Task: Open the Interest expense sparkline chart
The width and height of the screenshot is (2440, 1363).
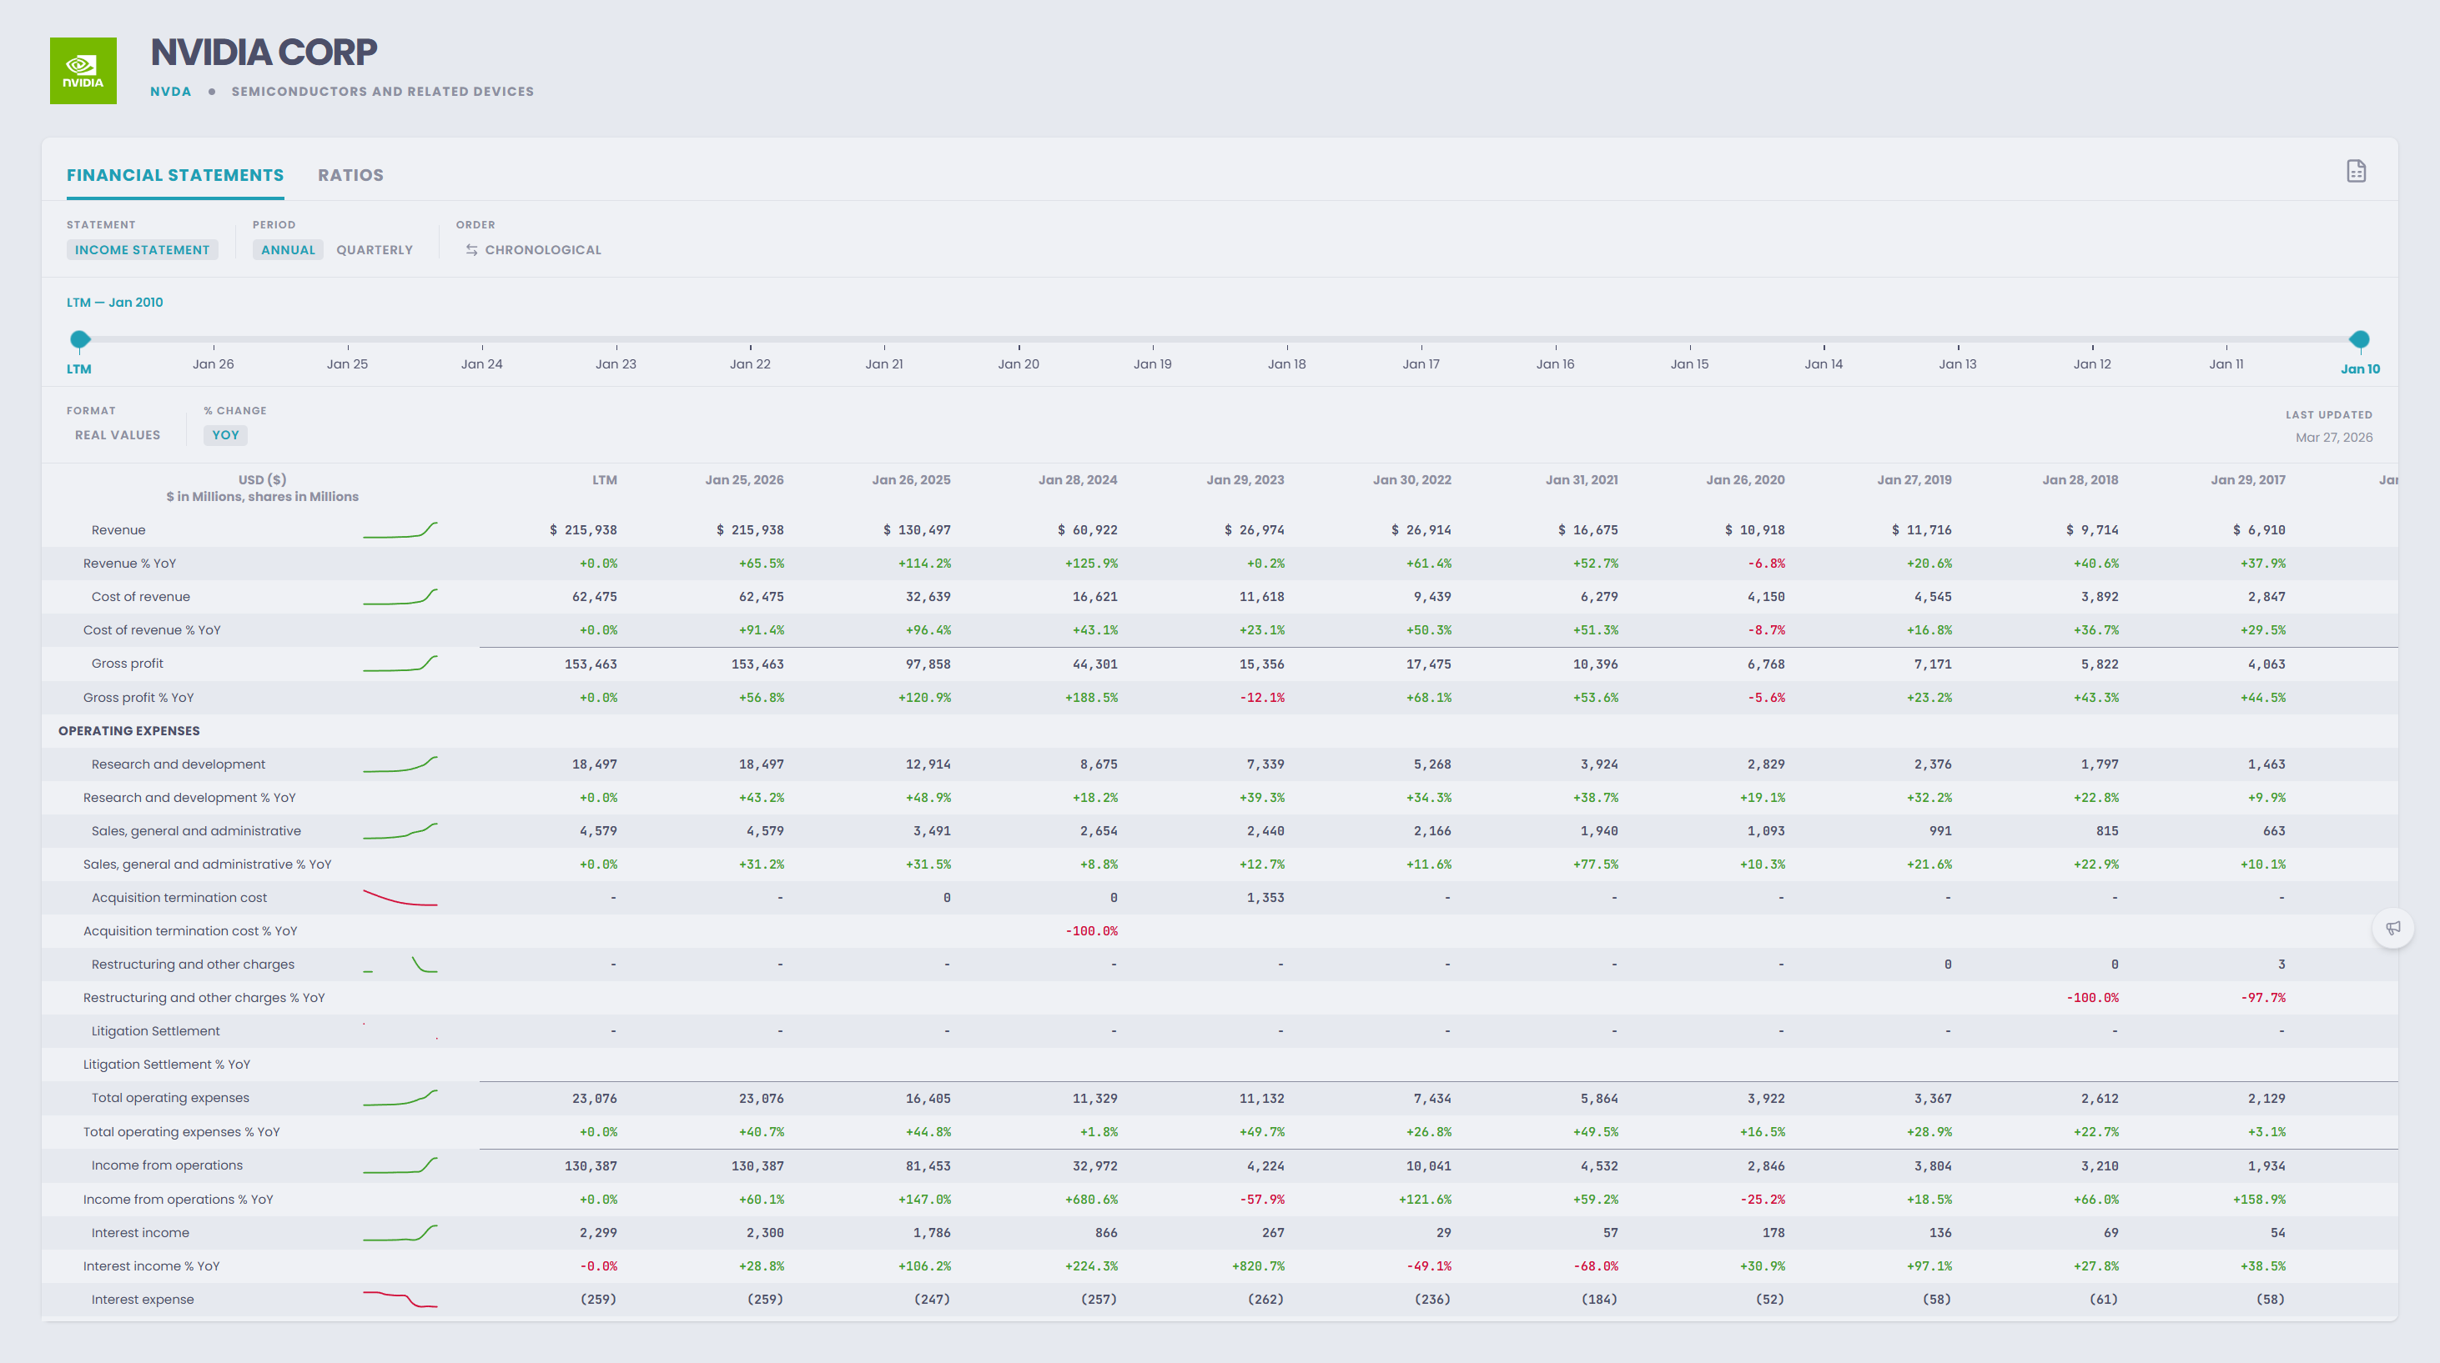Action: [x=400, y=1300]
